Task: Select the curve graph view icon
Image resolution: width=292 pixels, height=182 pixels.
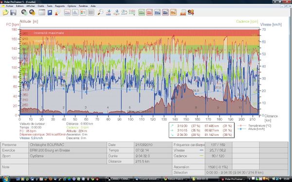Action: click(67, 13)
